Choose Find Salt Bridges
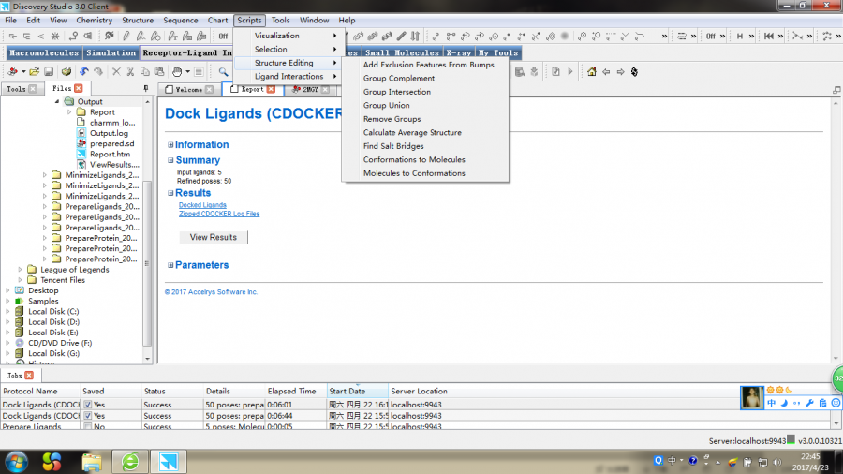This screenshot has width=843, height=474. pyautogui.click(x=393, y=146)
